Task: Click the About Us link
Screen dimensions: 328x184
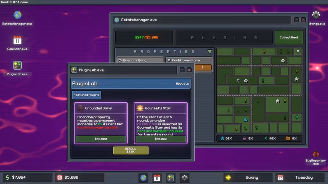Action: (182, 83)
